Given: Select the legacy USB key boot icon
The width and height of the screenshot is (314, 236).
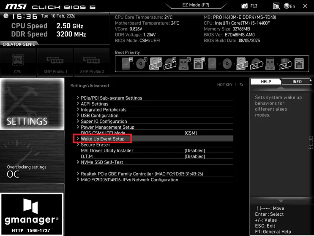Looking at the screenshot, I should click(270, 64).
